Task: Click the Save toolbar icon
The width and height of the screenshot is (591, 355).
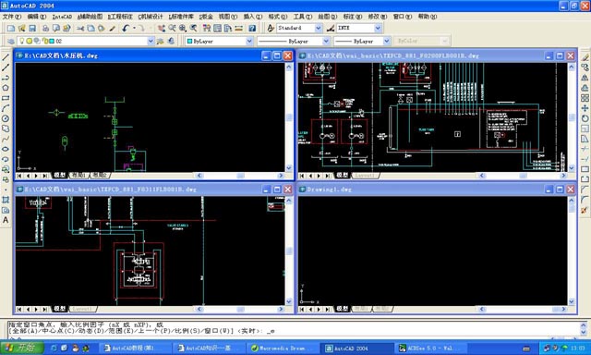Action: tap(32, 29)
